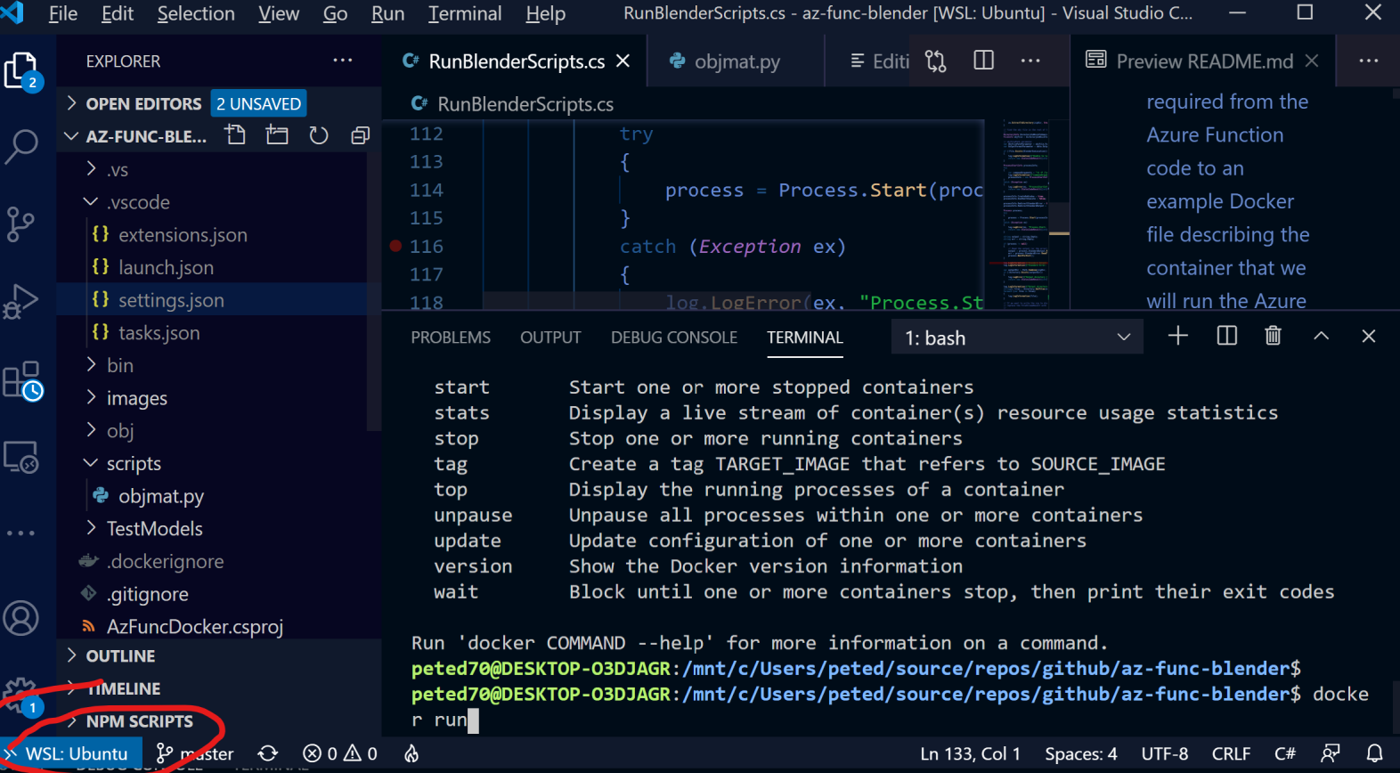Open the Explorer view in activity bar
The width and height of the screenshot is (1400, 773).
tap(21, 71)
